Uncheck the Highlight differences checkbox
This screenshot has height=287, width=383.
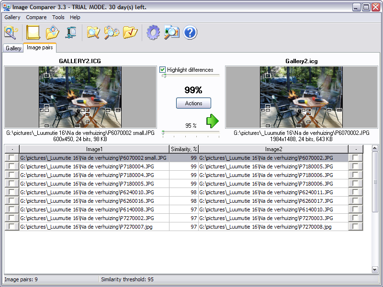(x=162, y=70)
